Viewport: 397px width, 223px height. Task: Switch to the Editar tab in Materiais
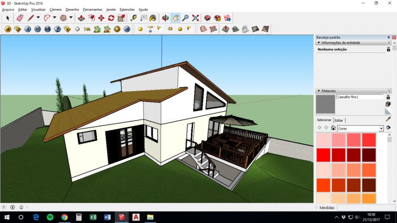[339, 120]
